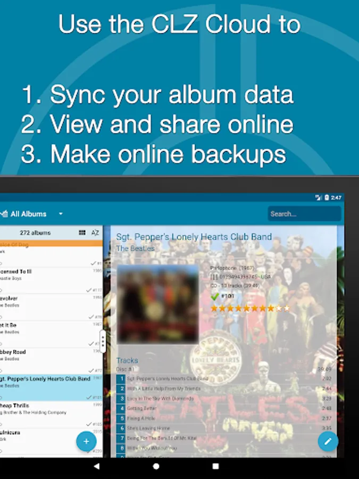Select the Licensed To Ill album row
The width and height of the screenshot is (359, 479).
(51, 280)
